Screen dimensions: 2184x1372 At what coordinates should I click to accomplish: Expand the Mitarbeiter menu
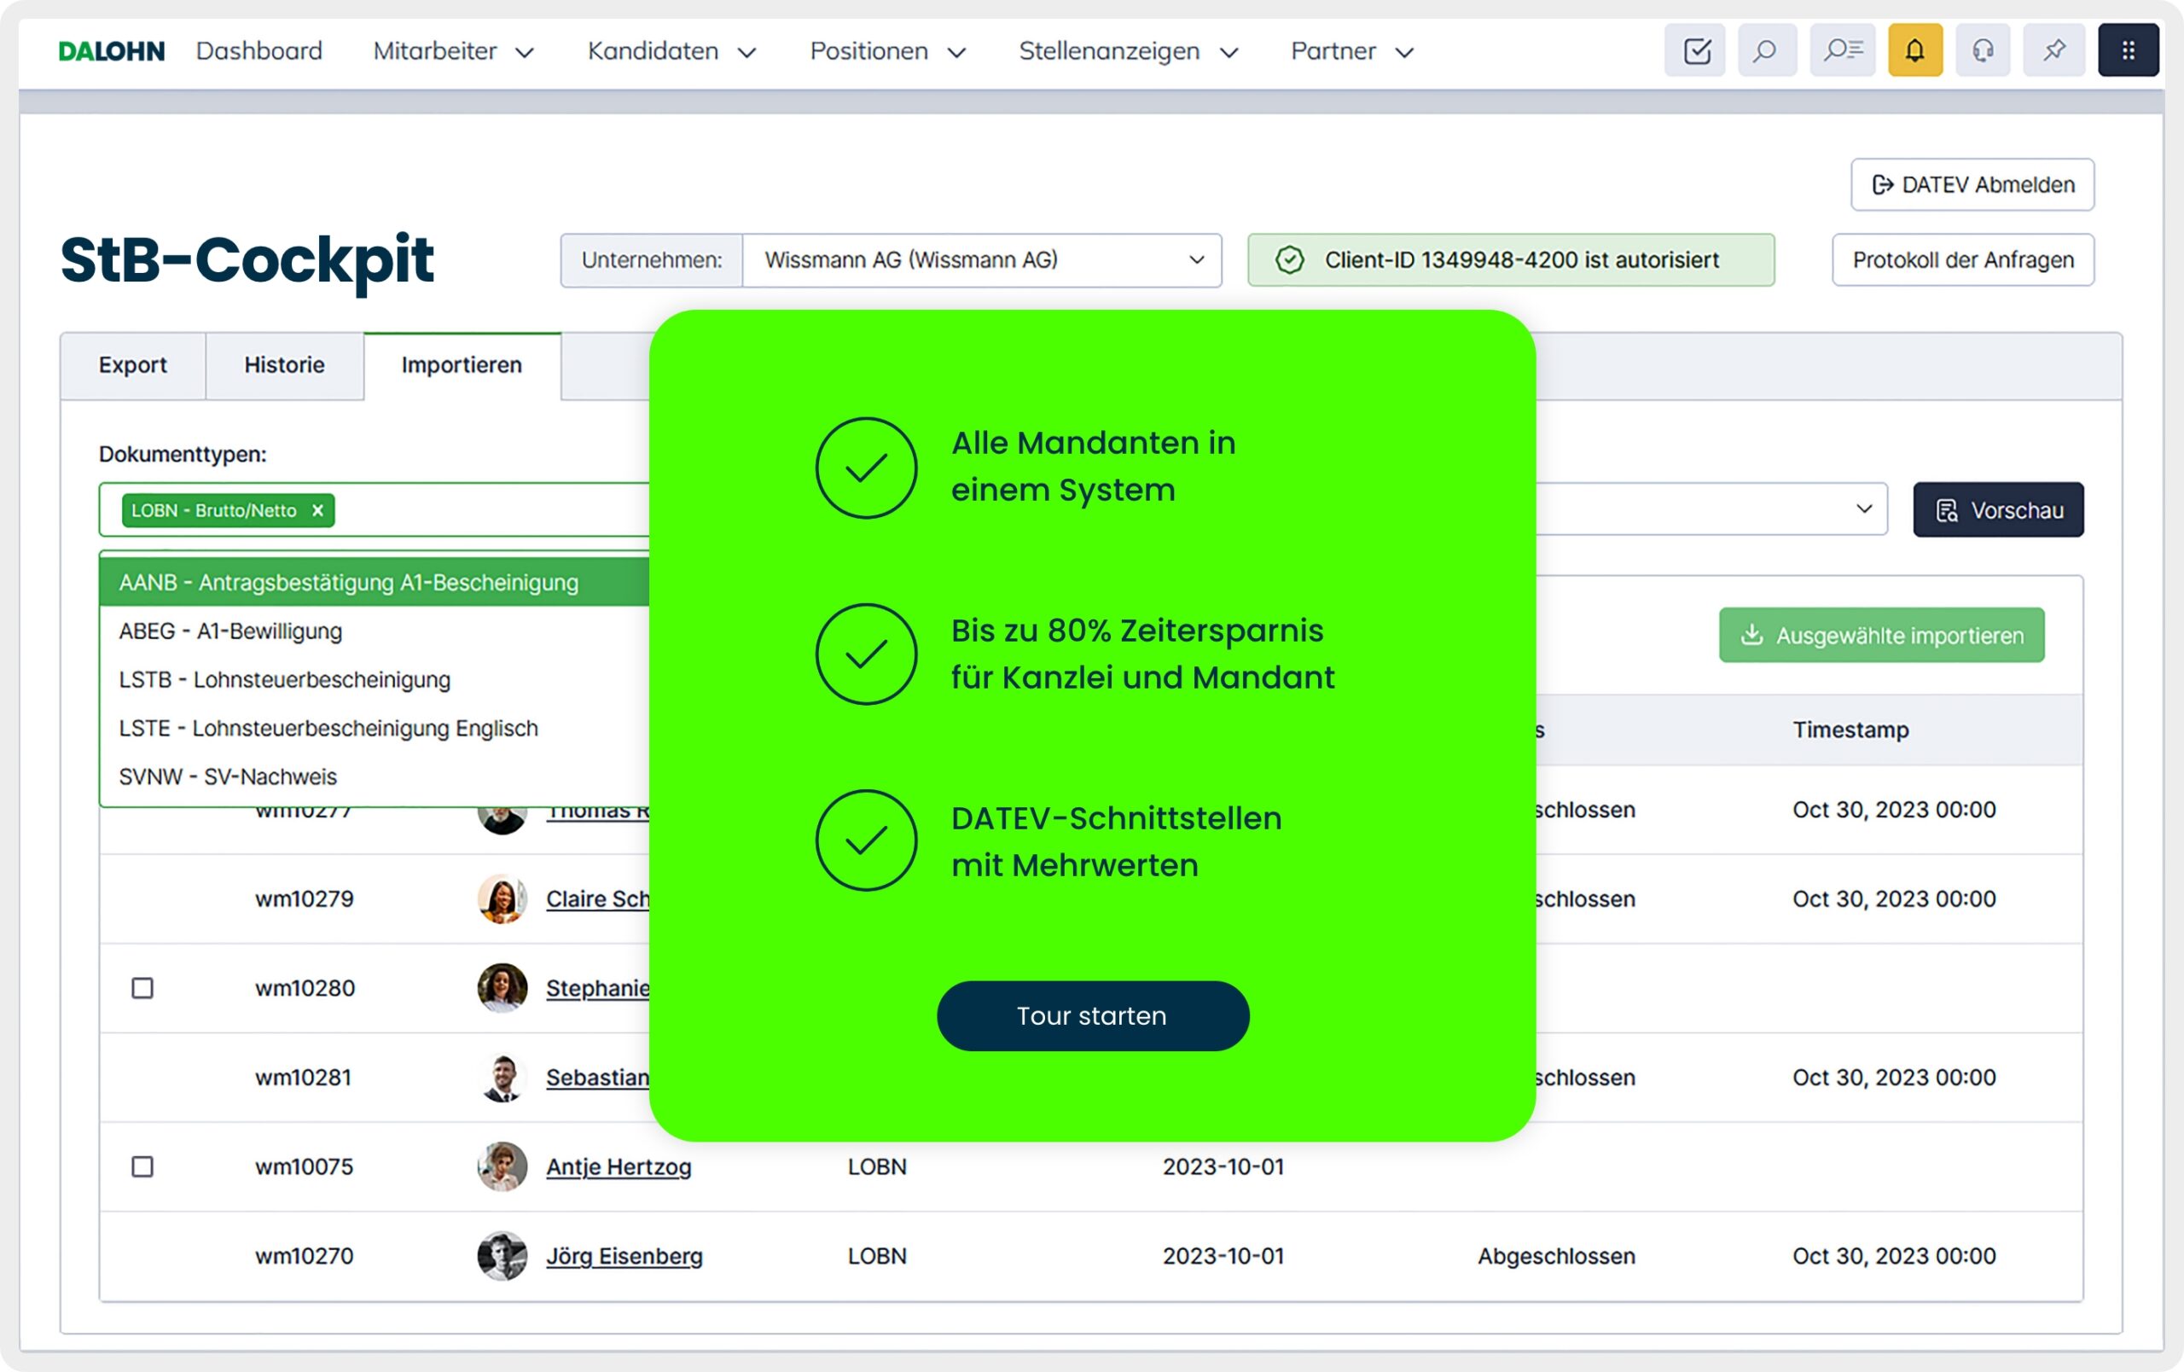[x=452, y=52]
